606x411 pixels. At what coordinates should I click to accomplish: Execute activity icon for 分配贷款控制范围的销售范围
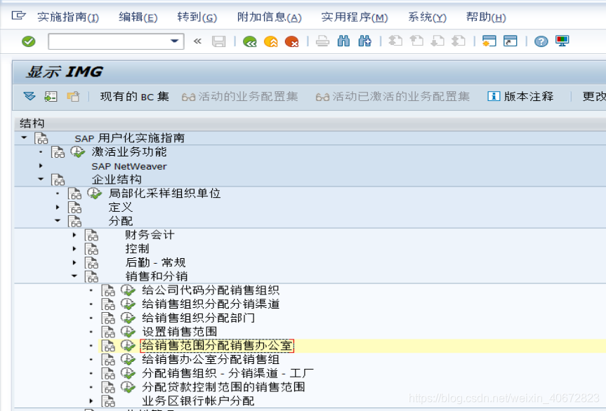coord(128,387)
